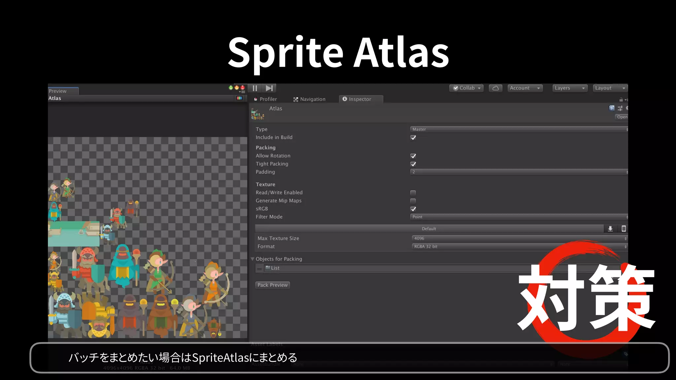Open the cloud services icon button

click(x=495, y=88)
